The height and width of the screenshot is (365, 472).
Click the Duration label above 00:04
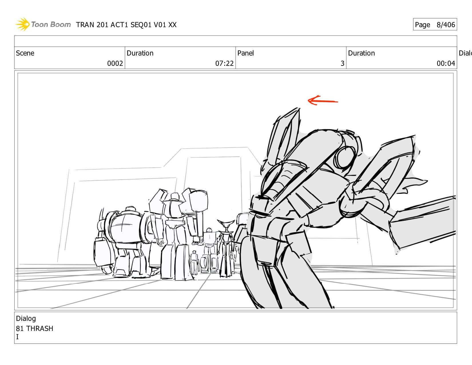pyautogui.click(x=362, y=53)
